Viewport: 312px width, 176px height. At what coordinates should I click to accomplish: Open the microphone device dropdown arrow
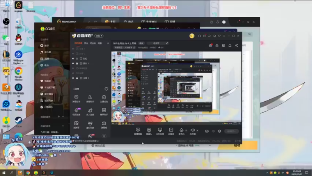[186, 131]
